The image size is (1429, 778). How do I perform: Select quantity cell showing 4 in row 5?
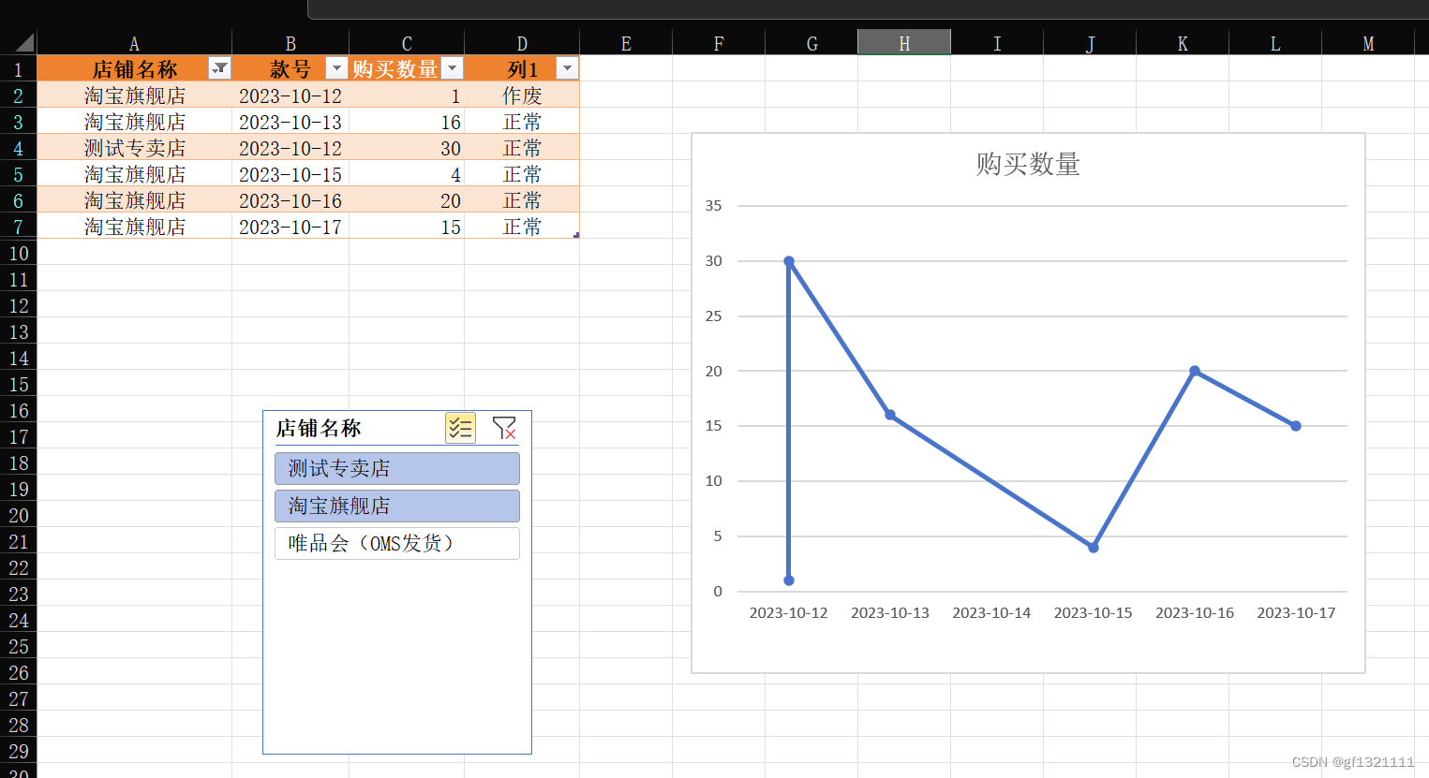click(x=407, y=174)
